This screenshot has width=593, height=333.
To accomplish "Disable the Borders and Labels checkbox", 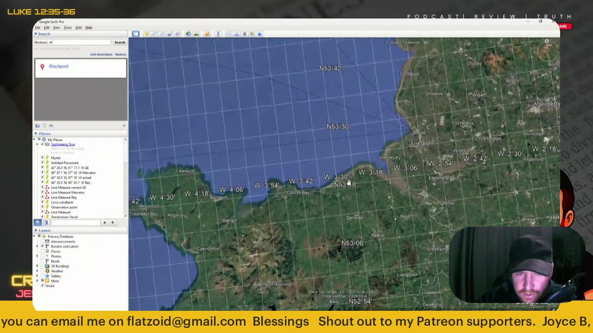I will (42, 247).
